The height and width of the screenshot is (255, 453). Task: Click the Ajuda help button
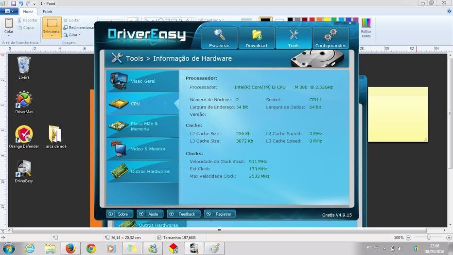click(x=150, y=214)
